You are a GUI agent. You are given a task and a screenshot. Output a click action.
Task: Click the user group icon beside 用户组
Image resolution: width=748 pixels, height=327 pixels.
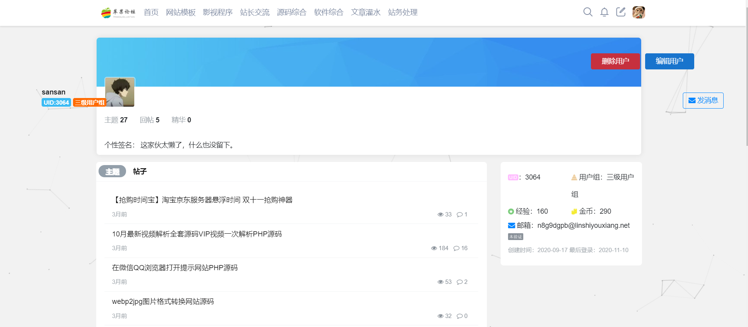pos(574,177)
